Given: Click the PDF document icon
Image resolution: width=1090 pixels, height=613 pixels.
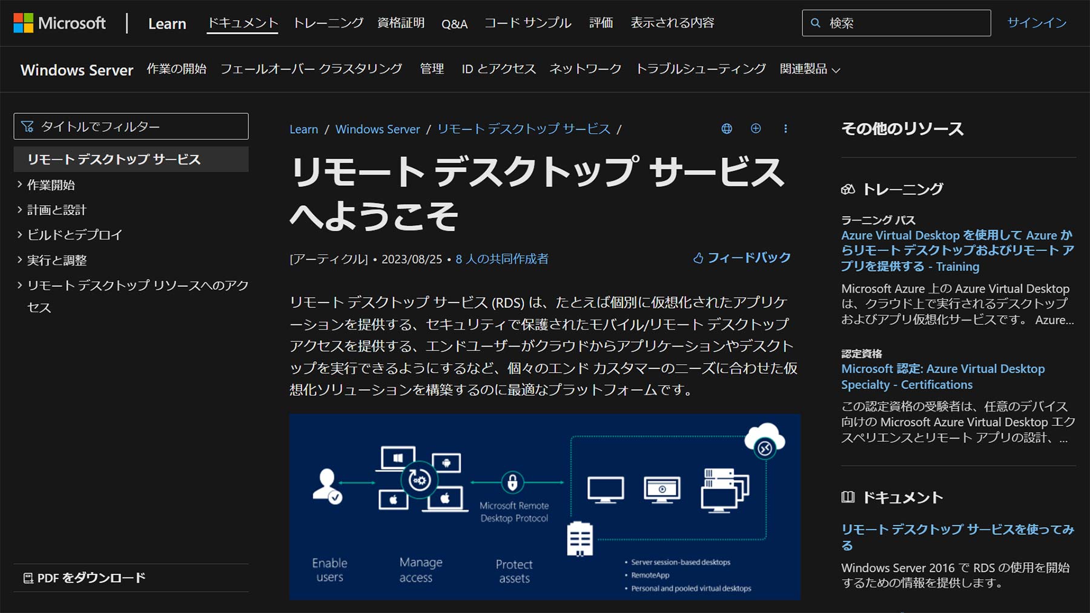Looking at the screenshot, I should coord(28,578).
